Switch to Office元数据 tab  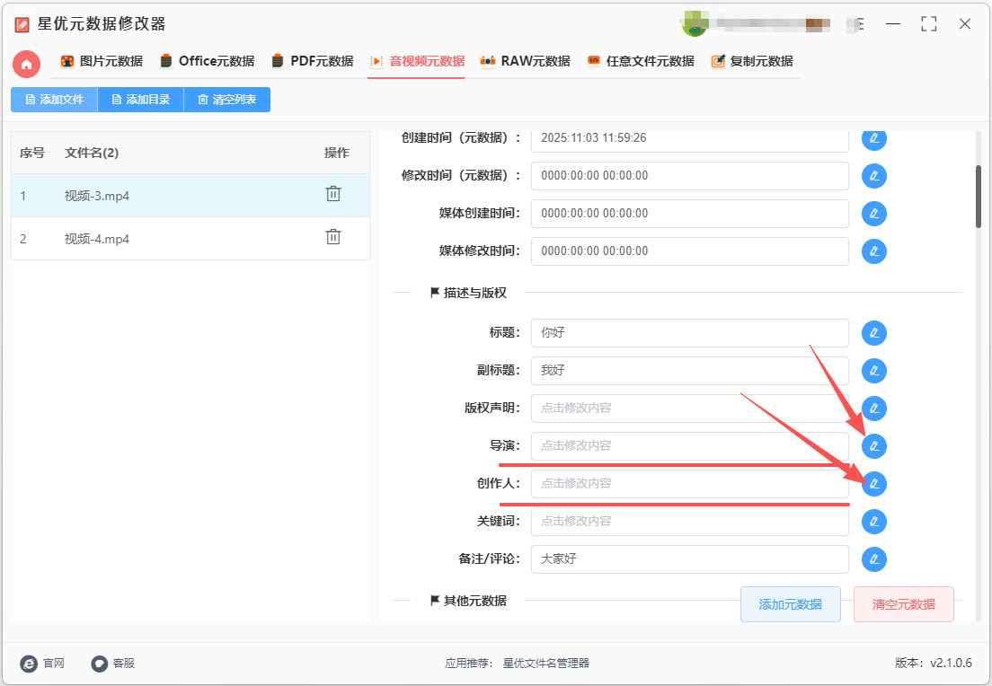pyautogui.click(x=207, y=61)
